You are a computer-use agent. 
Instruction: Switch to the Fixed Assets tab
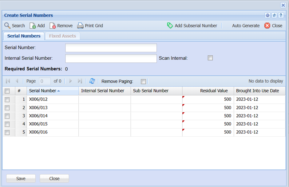(x=62, y=36)
